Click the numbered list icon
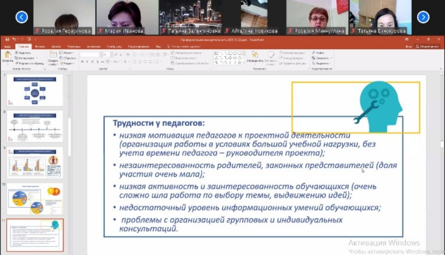 tap(143, 54)
